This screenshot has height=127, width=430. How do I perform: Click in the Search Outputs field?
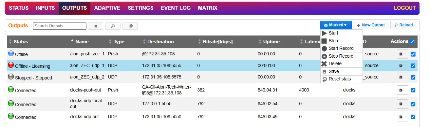[x=60, y=26]
